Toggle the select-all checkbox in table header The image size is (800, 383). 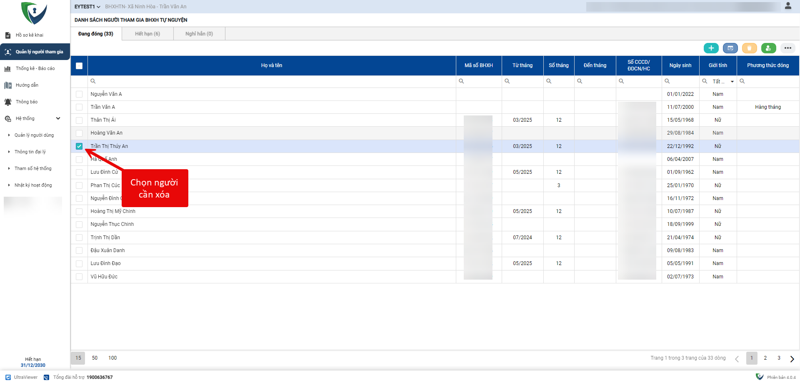[x=79, y=66]
